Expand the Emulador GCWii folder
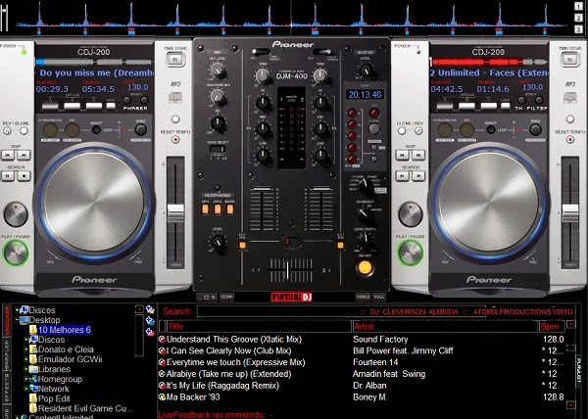The height and width of the screenshot is (419, 588). point(26,359)
